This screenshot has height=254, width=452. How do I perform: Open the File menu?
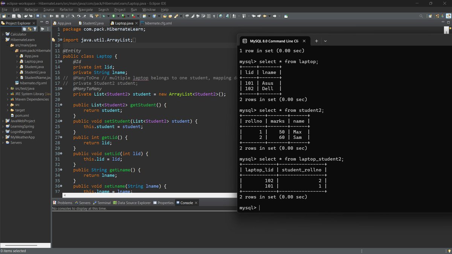click(x=5, y=9)
